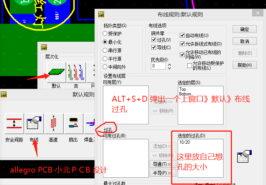Toggle Auto Route (自动布线) checkbox

[x=182, y=35]
